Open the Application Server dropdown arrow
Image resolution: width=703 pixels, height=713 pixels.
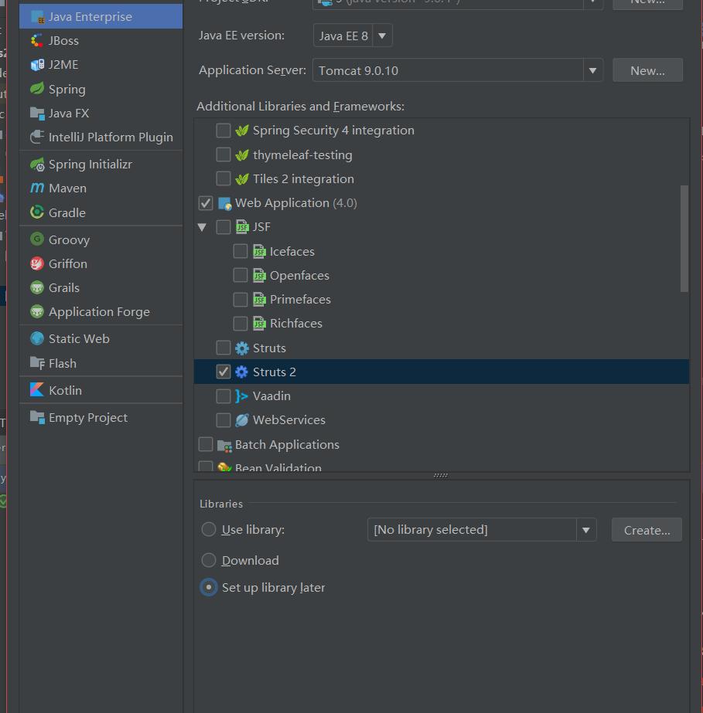pos(593,70)
